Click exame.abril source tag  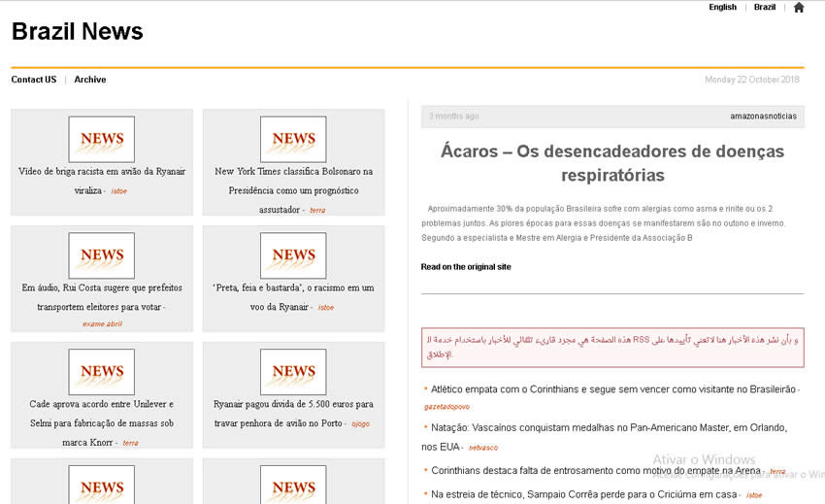click(102, 324)
